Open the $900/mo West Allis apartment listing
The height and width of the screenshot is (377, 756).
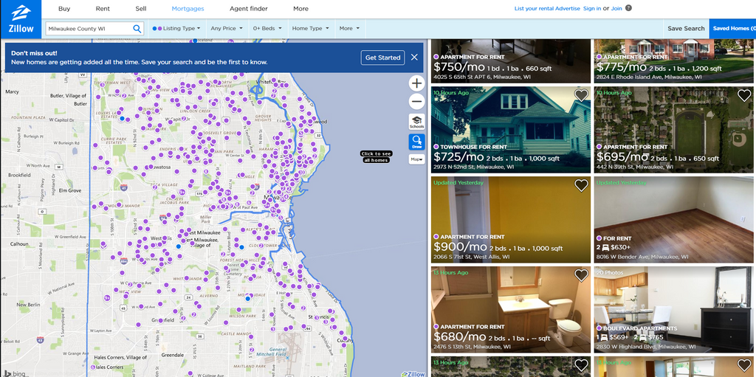click(511, 220)
